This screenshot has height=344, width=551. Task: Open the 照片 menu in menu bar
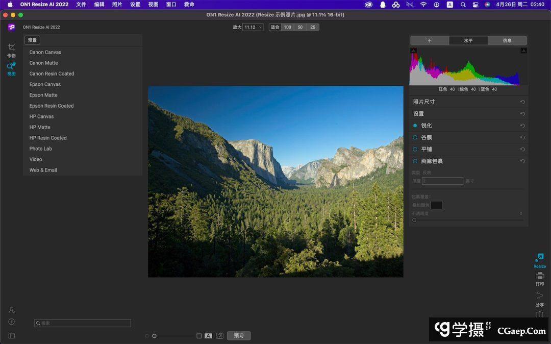(117, 4)
